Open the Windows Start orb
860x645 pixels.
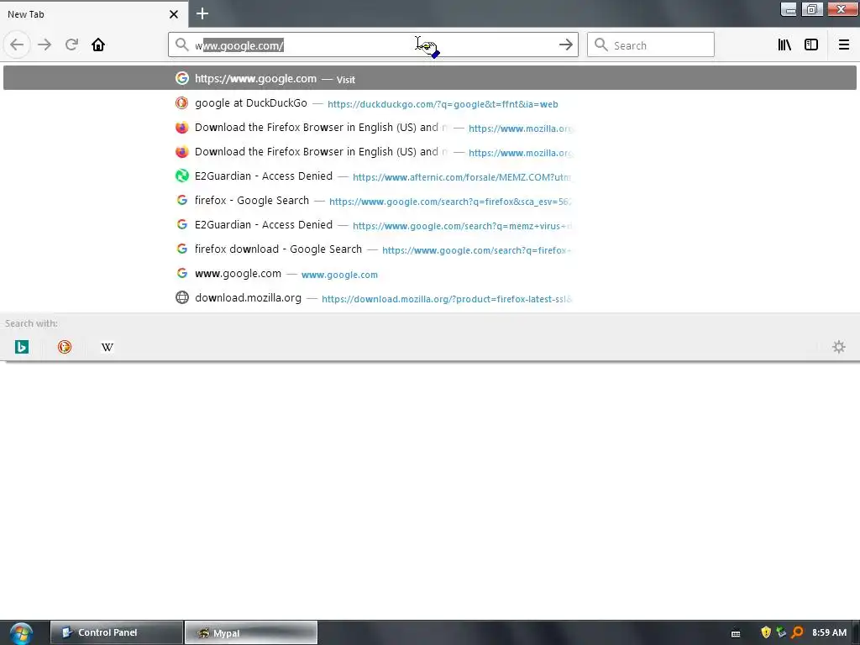tap(21, 633)
